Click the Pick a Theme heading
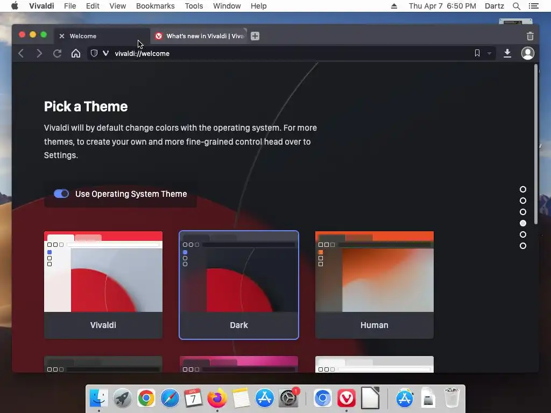The image size is (551, 413). tap(86, 106)
